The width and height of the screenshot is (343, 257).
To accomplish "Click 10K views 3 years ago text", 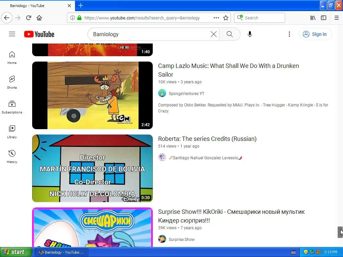I will tap(180, 82).
